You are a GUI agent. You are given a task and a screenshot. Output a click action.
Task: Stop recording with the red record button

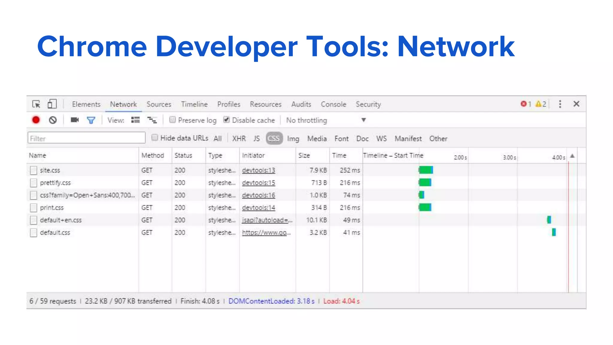[x=36, y=120]
